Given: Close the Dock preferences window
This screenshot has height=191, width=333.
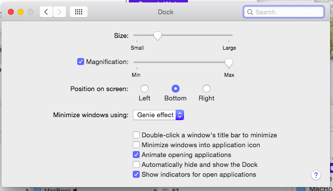Looking at the screenshot, I should (x=11, y=12).
